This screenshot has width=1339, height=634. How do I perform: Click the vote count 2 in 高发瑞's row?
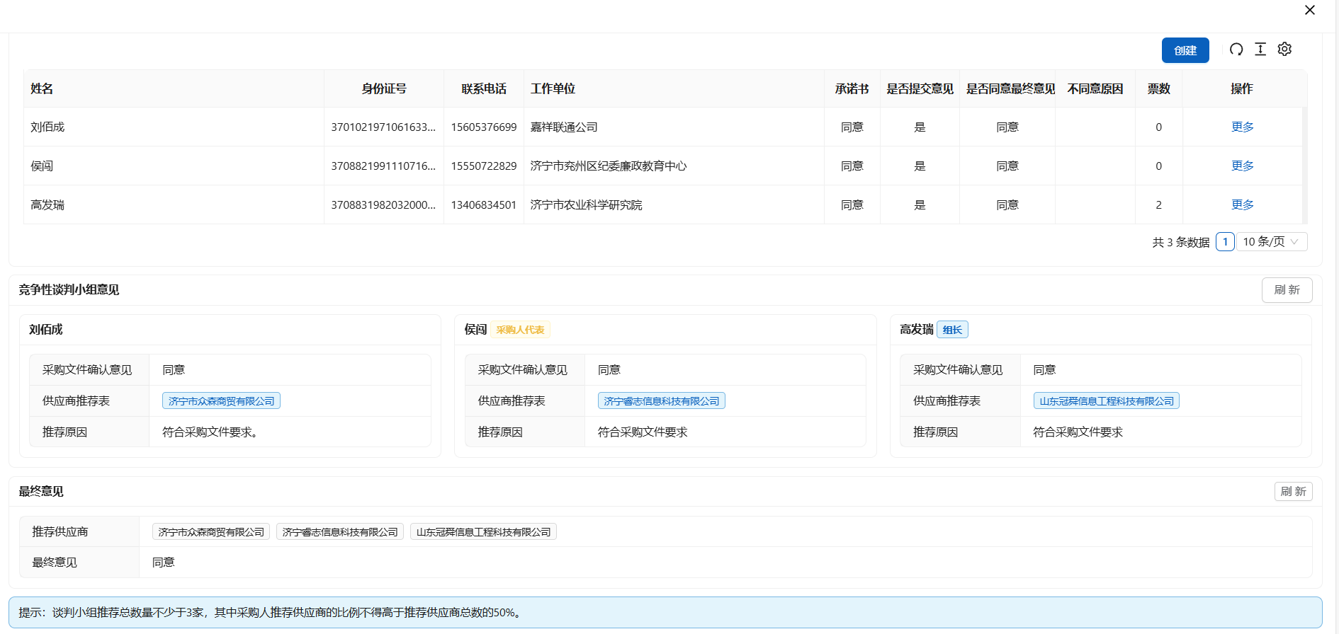pyautogui.click(x=1159, y=205)
